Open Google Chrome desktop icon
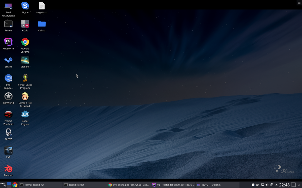The image size is (302, 188). pyautogui.click(x=25, y=45)
